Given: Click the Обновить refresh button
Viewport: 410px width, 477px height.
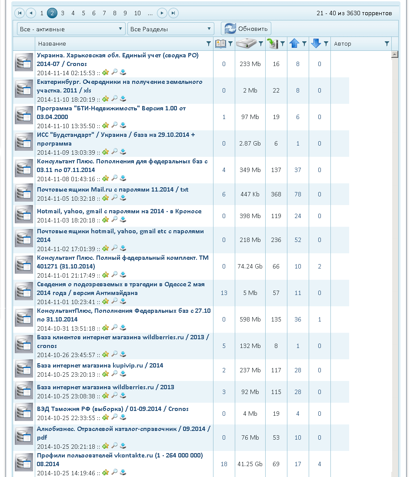Looking at the screenshot, I should pos(246,29).
